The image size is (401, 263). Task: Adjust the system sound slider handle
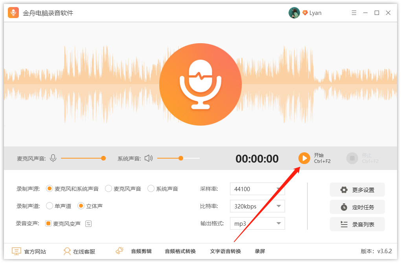(181, 158)
